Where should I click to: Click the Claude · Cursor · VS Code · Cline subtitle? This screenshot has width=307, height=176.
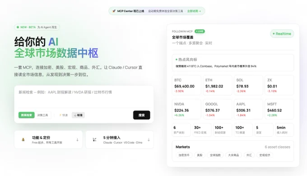[123, 143]
